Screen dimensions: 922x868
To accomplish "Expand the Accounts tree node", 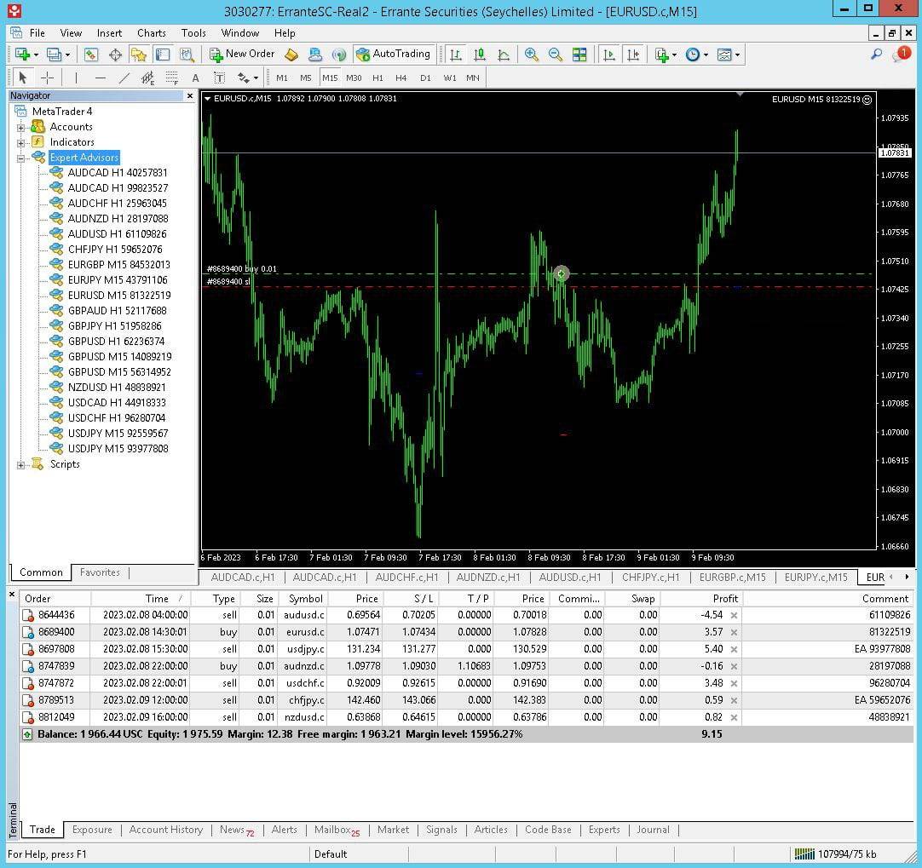I will tap(20, 128).
